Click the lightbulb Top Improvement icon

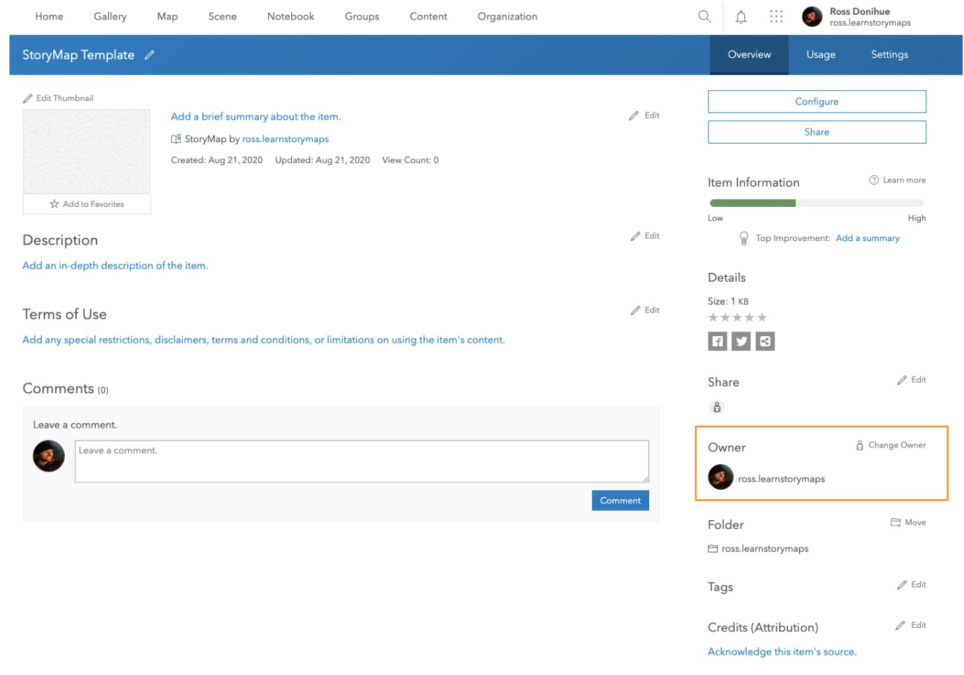[x=744, y=238]
